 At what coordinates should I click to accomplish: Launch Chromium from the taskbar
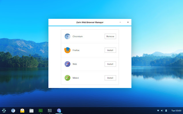[13, 111]
